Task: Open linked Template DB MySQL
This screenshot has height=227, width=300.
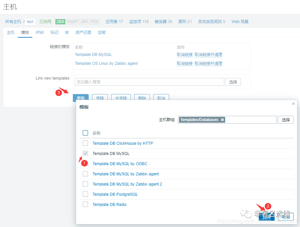Action: coord(93,54)
